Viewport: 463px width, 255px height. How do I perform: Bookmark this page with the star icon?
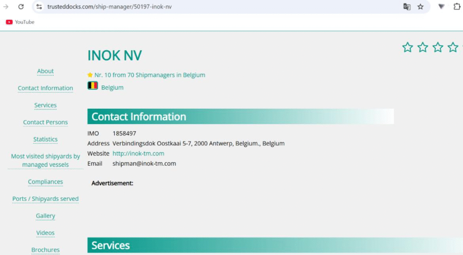pyautogui.click(x=420, y=7)
